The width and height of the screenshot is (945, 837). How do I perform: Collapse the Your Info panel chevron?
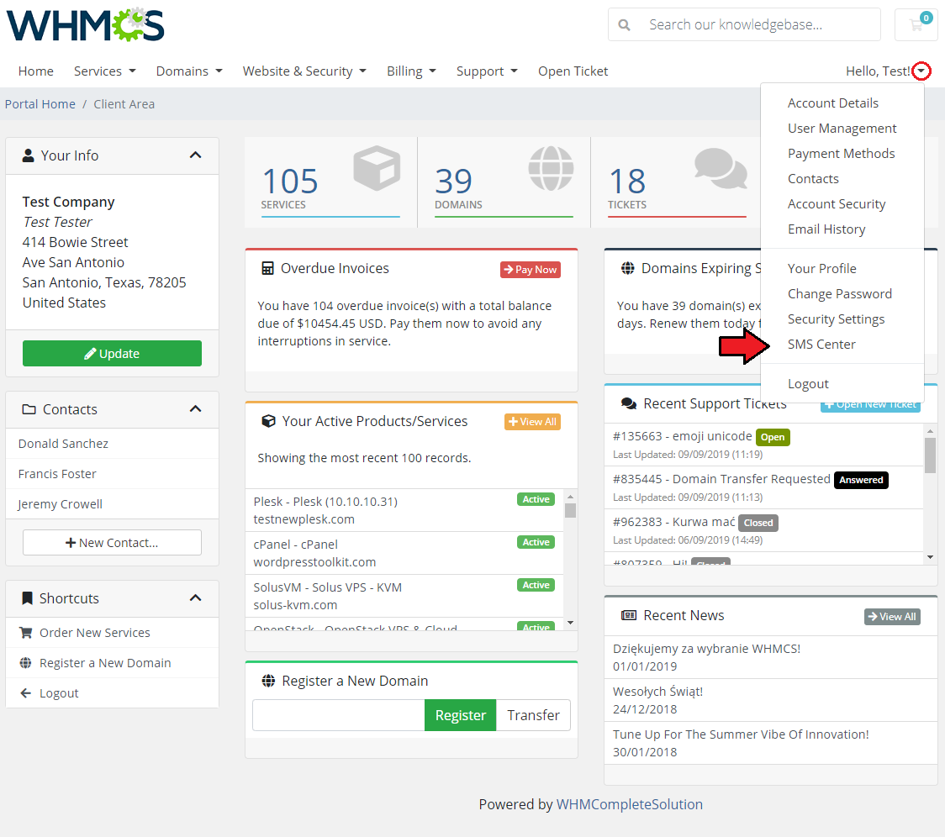point(195,155)
